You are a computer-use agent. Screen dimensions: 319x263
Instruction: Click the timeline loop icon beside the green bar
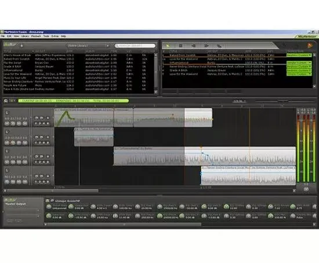pyautogui.click(x=6, y=101)
